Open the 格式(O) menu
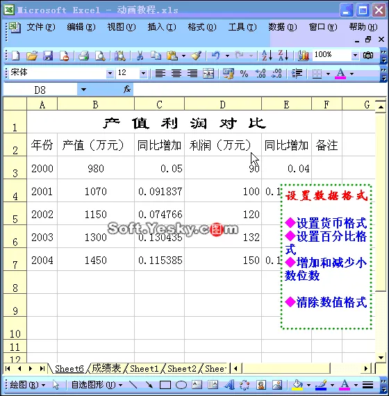This screenshot has height=396, width=389. 202,27
